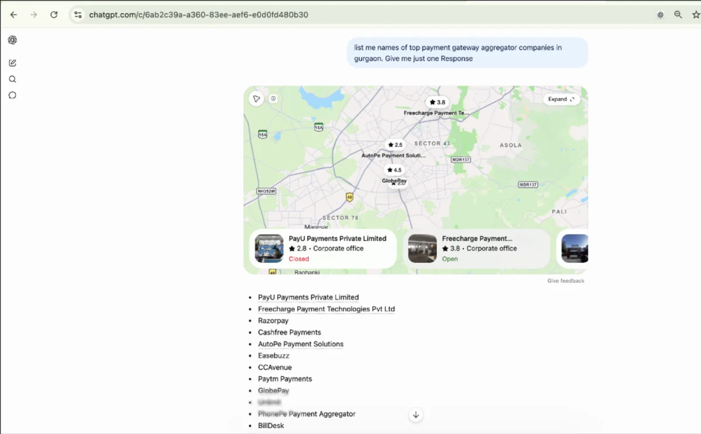
Task: Open the PayU Payments Private Limited card
Action: [323, 248]
